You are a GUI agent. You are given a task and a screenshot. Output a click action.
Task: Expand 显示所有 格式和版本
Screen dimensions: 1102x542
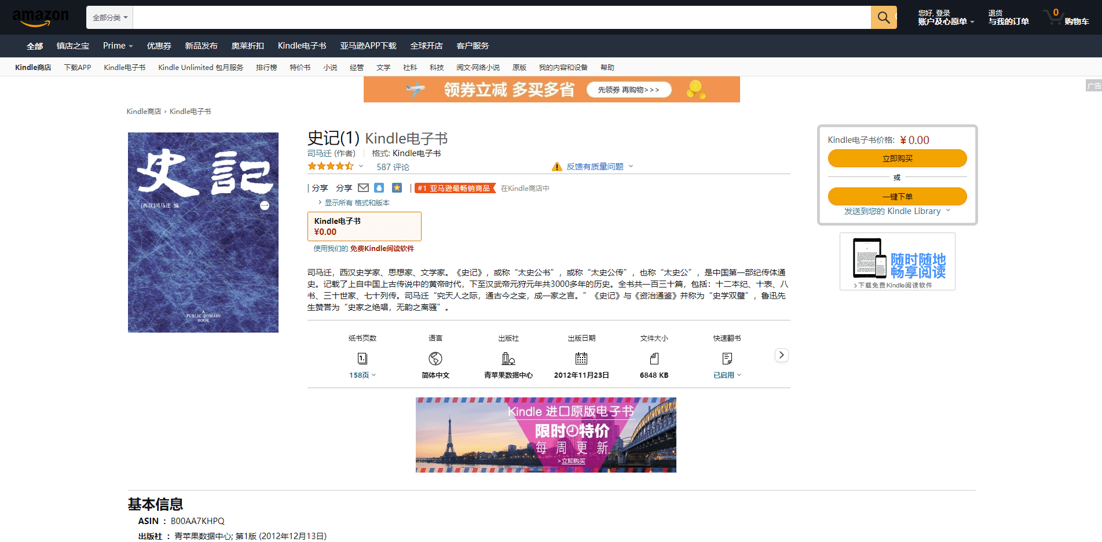pyautogui.click(x=354, y=202)
